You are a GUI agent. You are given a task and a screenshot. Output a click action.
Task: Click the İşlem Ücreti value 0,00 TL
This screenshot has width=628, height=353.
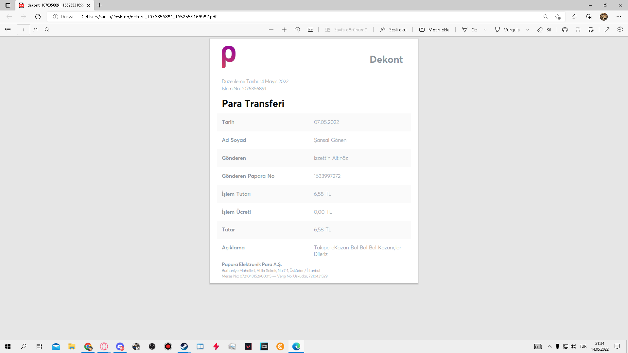point(323,212)
